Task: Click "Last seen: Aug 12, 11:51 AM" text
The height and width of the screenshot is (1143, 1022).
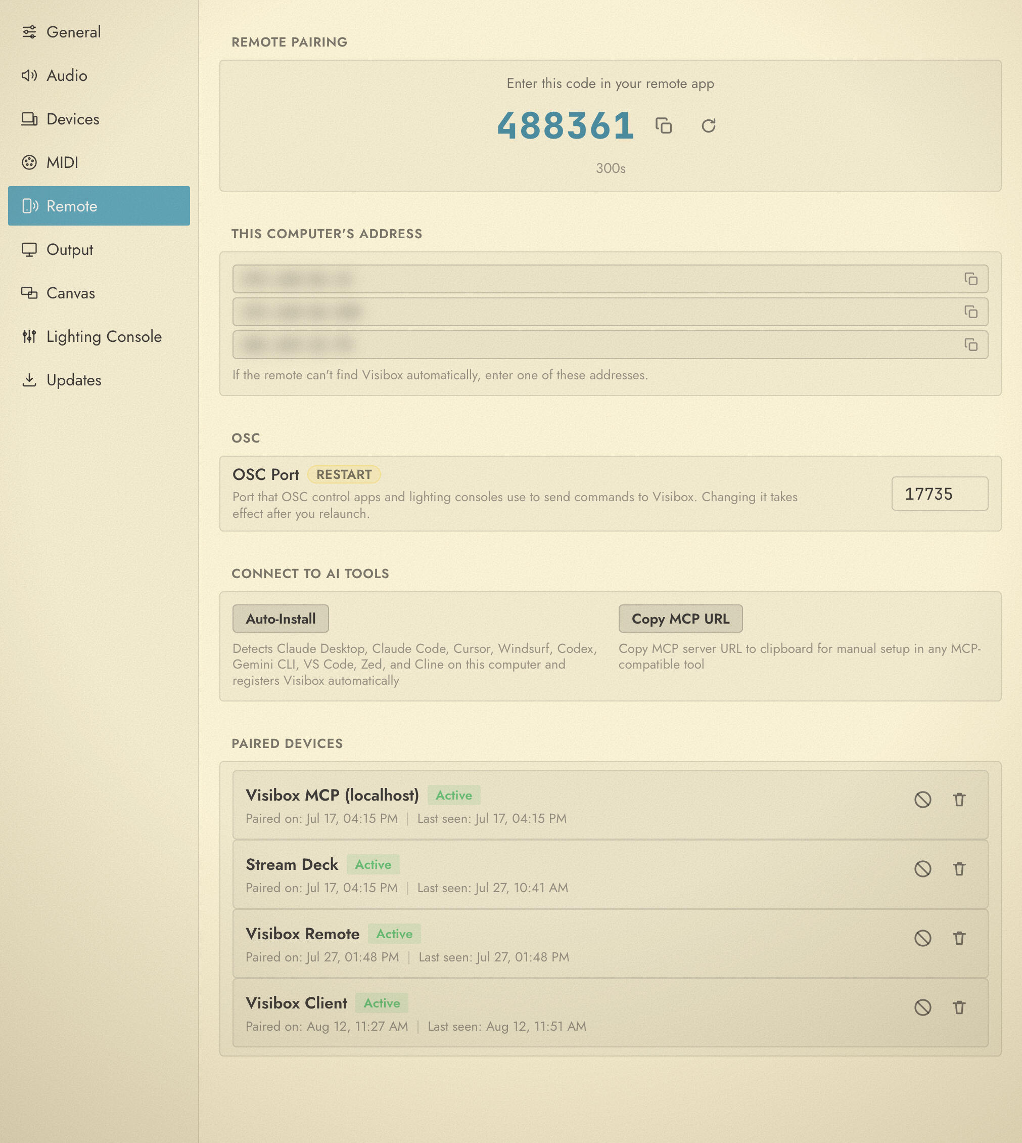Action: pyautogui.click(x=507, y=1027)
